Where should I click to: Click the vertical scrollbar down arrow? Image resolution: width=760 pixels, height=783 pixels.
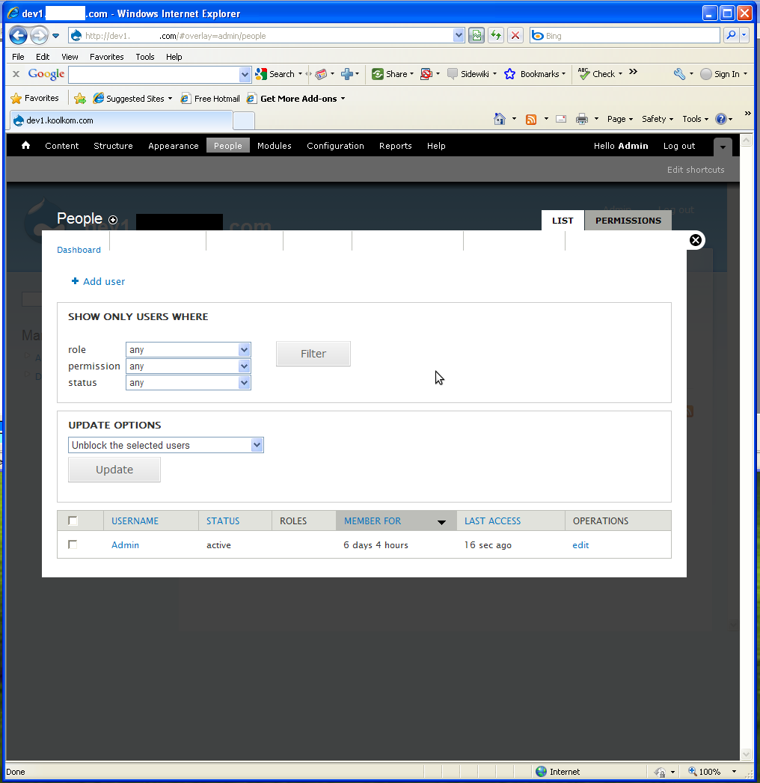[746, 754]
